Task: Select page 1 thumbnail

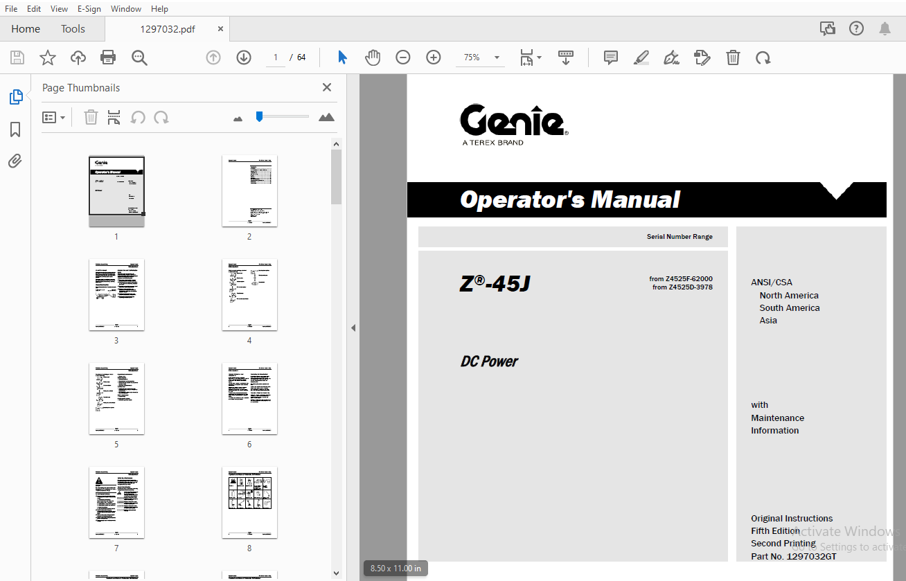Action: 116,191
